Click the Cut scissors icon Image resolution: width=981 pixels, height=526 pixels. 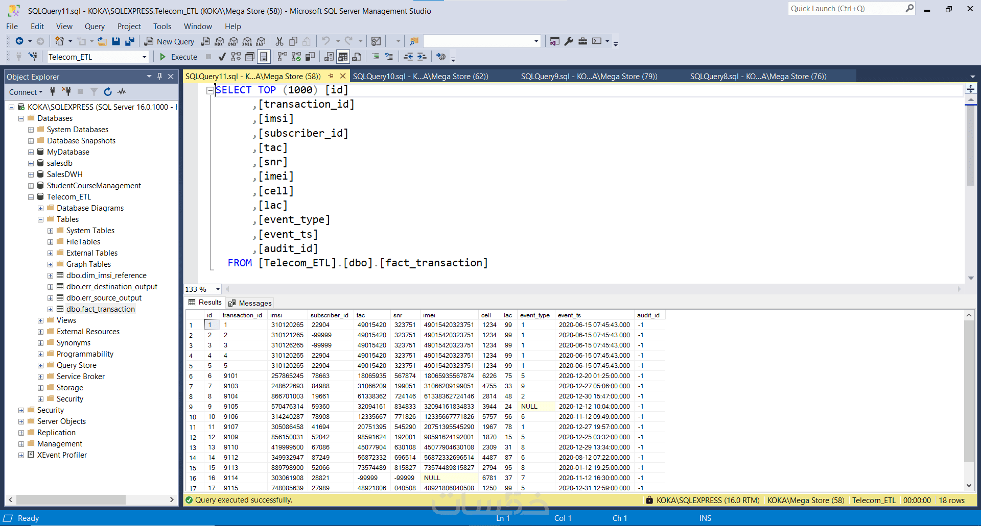pyautogui.click(x=279, y=41)
